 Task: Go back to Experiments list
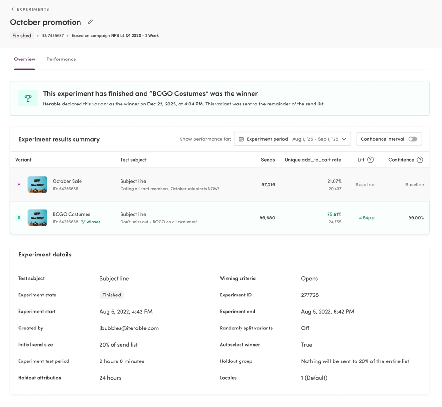pyautogui.click(x=30, y=9)
